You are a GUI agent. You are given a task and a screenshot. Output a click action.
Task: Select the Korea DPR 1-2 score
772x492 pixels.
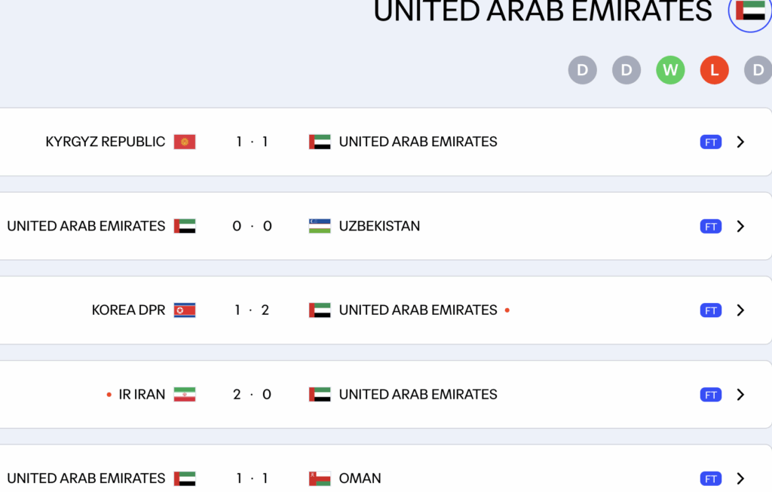click(x=252, y=310)
